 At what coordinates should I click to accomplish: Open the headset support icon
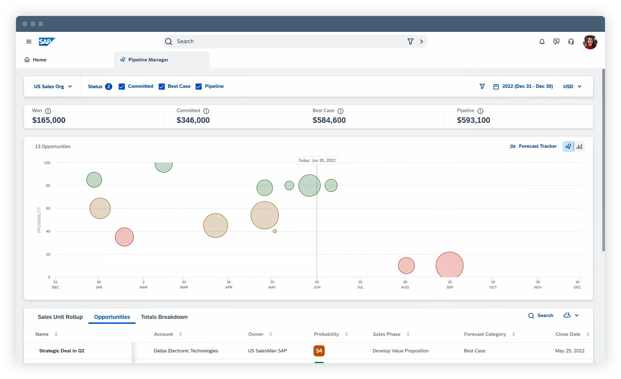click(571, 41)
